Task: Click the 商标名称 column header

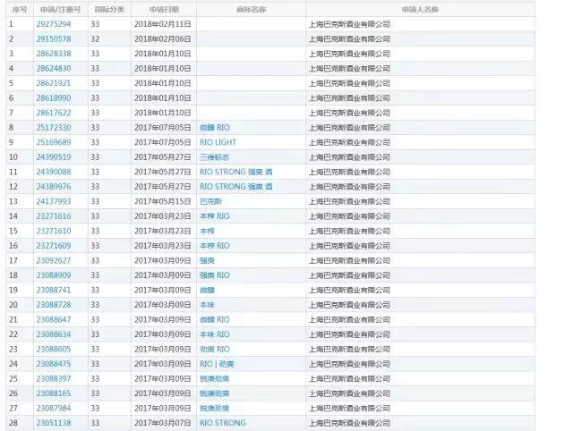Action: point(251,10)
